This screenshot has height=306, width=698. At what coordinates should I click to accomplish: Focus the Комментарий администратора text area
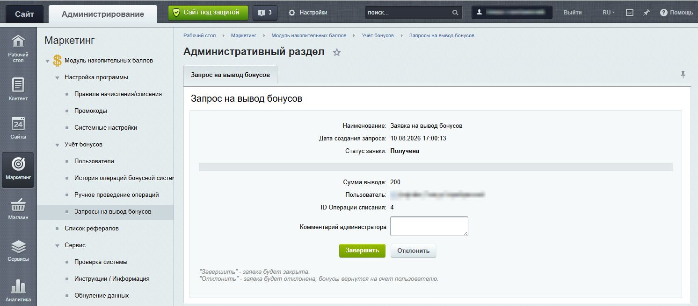point(429,226)
